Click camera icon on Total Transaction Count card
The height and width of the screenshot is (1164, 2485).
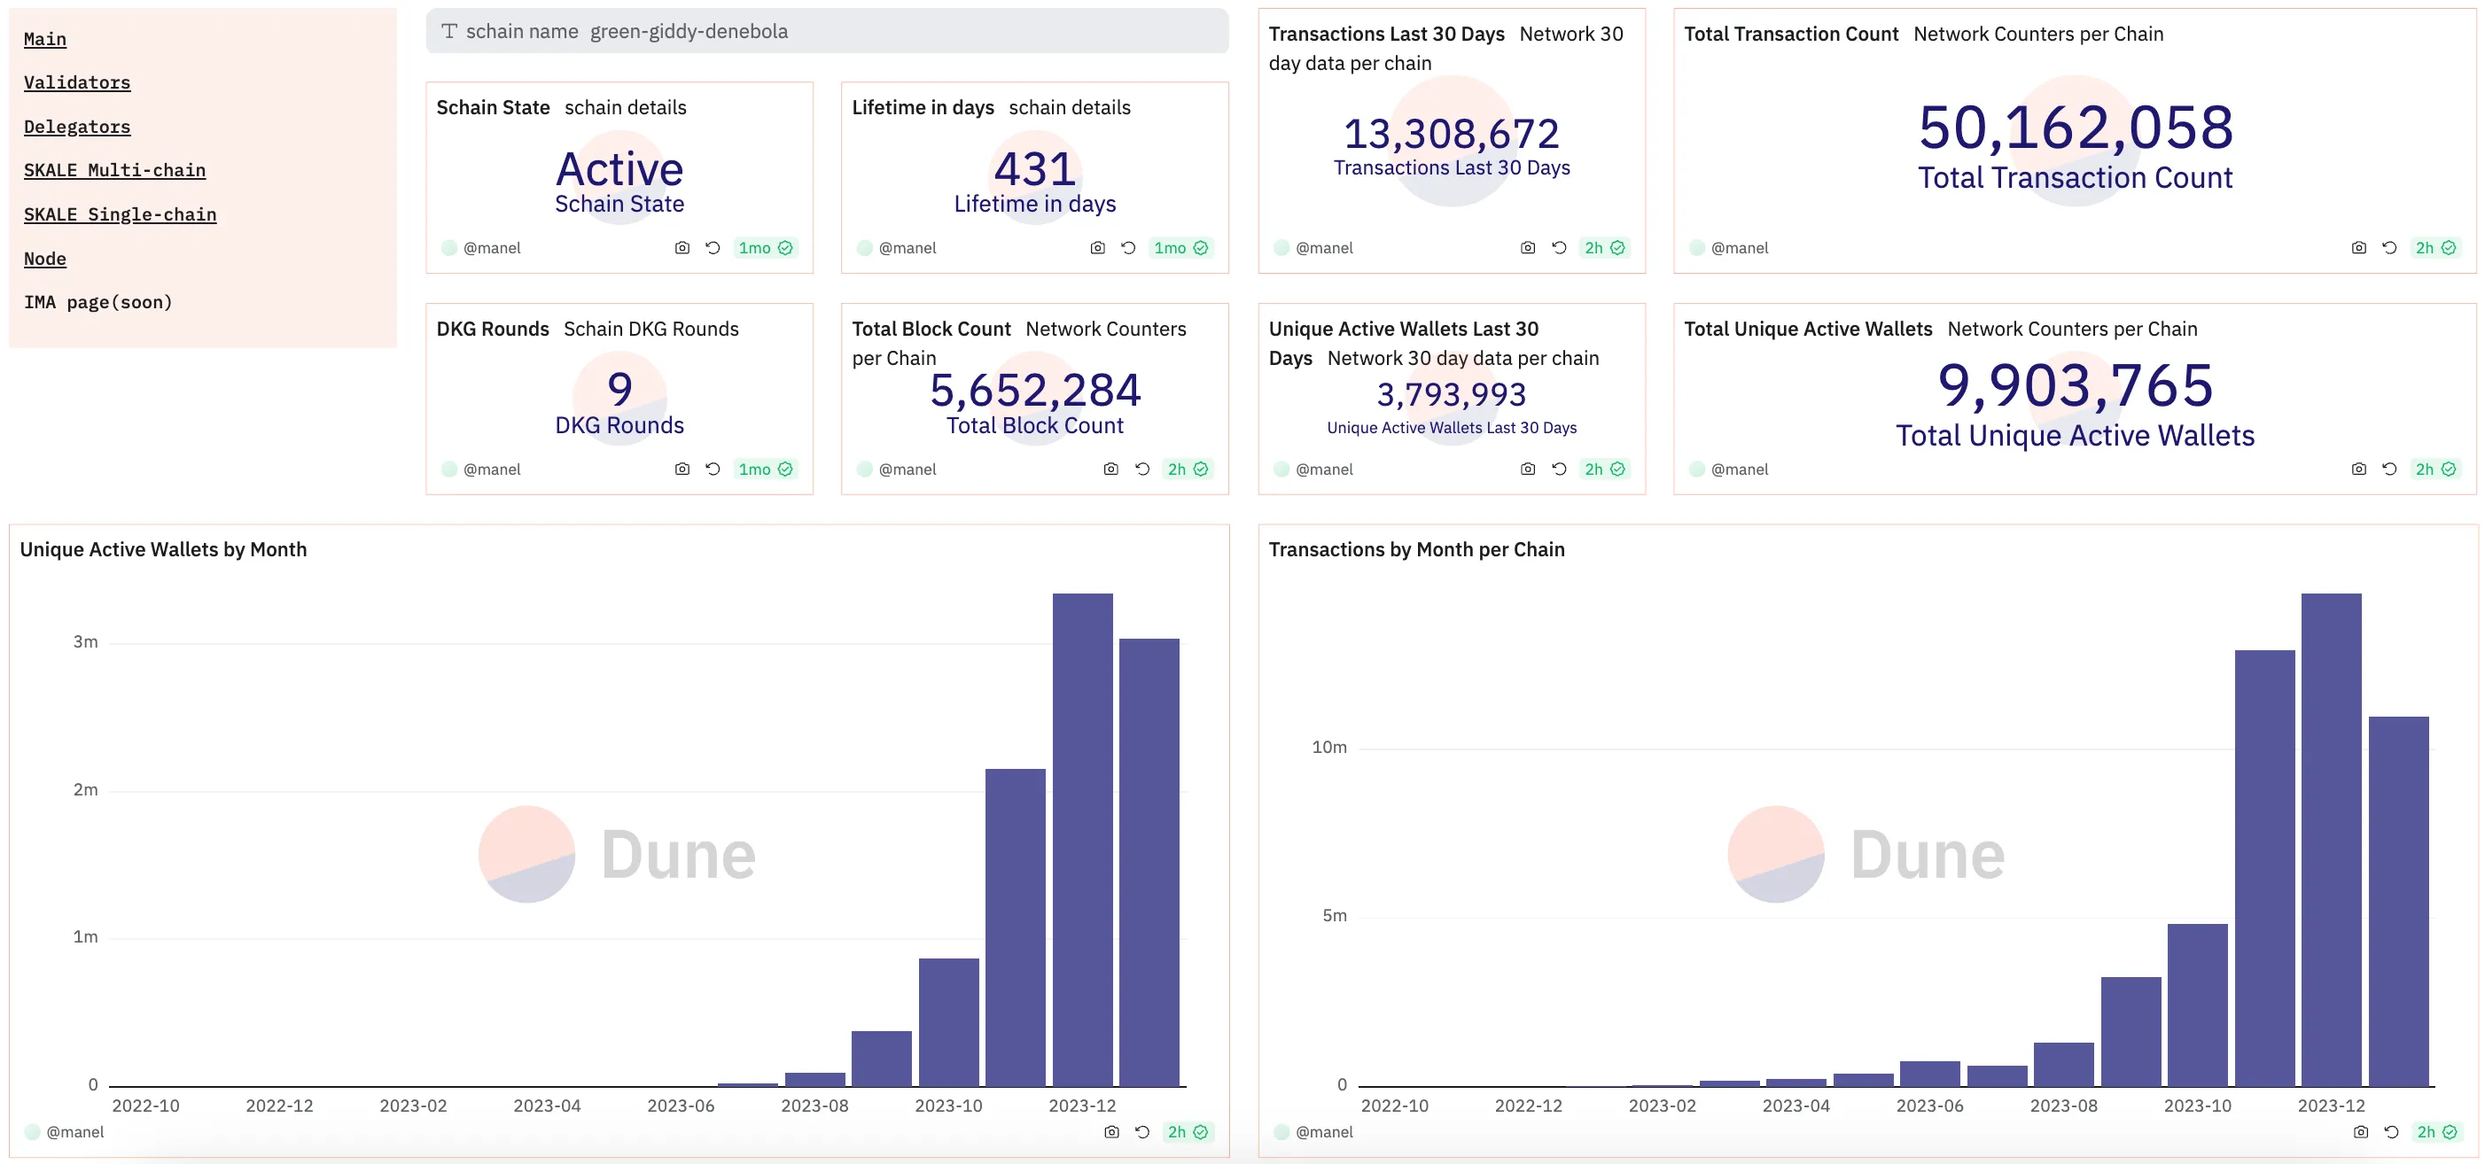(2358, 248)
